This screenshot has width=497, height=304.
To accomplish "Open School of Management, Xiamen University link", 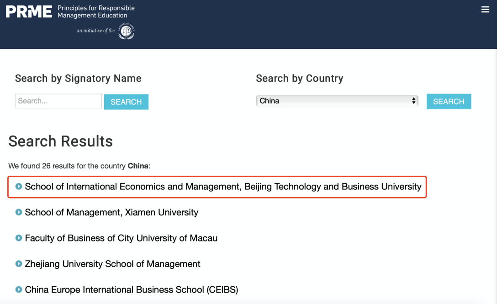I will click(111, 212).
